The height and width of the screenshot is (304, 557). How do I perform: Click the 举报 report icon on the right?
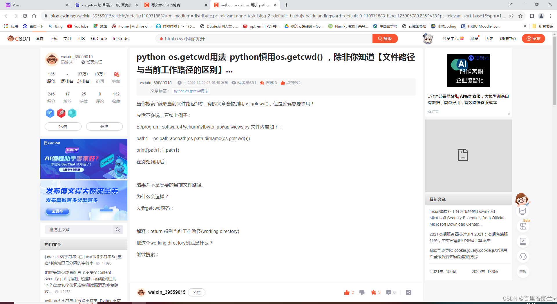pos(523,272)
